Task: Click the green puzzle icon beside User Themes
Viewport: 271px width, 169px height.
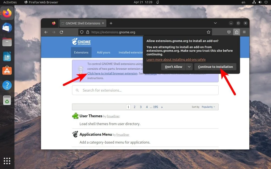Action: [x=75, y=116]
